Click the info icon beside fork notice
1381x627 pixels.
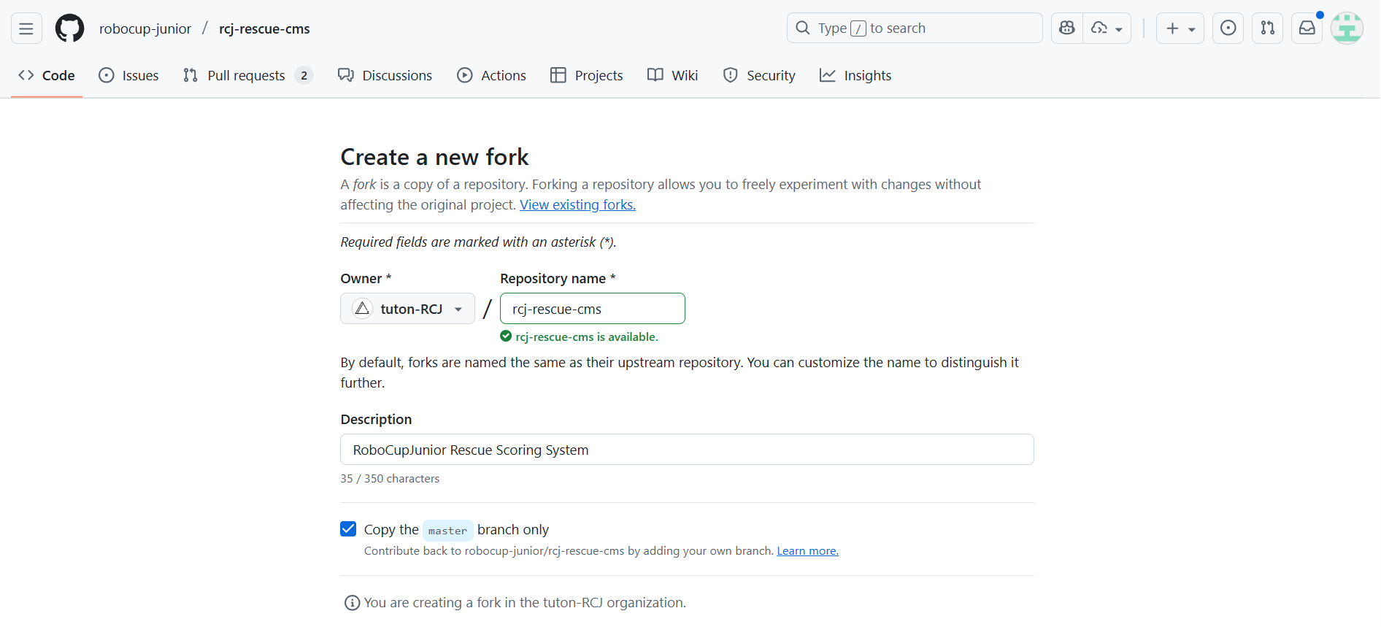[x=352, y=603]
